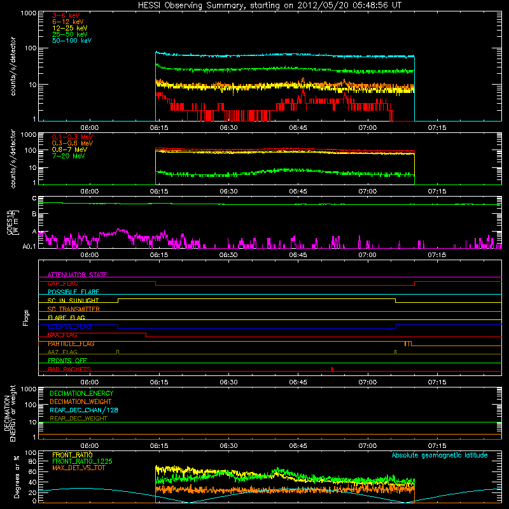
Task: Click the 06:45 tick label under the MeV panel
Action: (298, 192)
